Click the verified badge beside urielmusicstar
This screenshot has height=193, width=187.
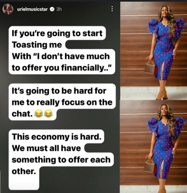pos(52,9)
